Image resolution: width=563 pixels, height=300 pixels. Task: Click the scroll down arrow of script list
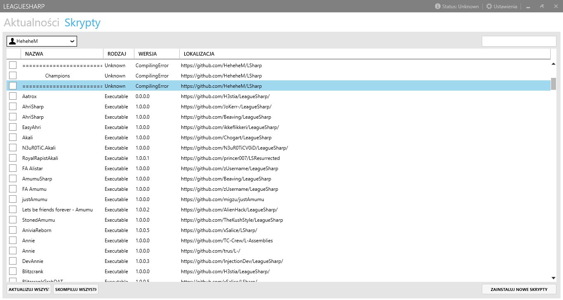554,279
